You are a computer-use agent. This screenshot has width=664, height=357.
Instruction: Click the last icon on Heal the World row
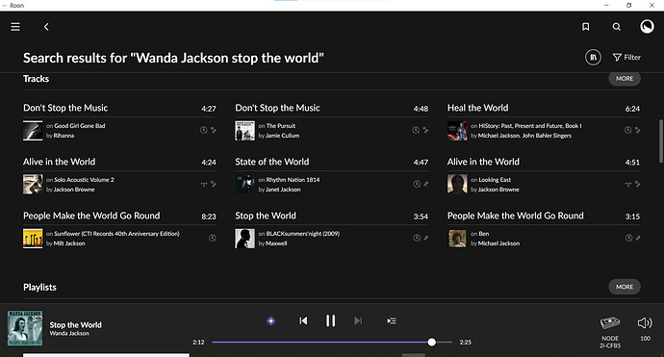click(638, 130)
